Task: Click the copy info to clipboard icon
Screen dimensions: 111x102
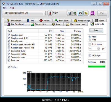Action: (69, 13)
